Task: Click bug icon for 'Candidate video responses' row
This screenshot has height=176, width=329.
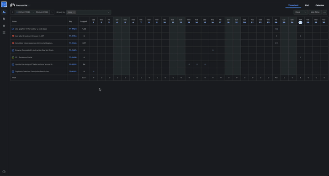Action: (13, 43)
